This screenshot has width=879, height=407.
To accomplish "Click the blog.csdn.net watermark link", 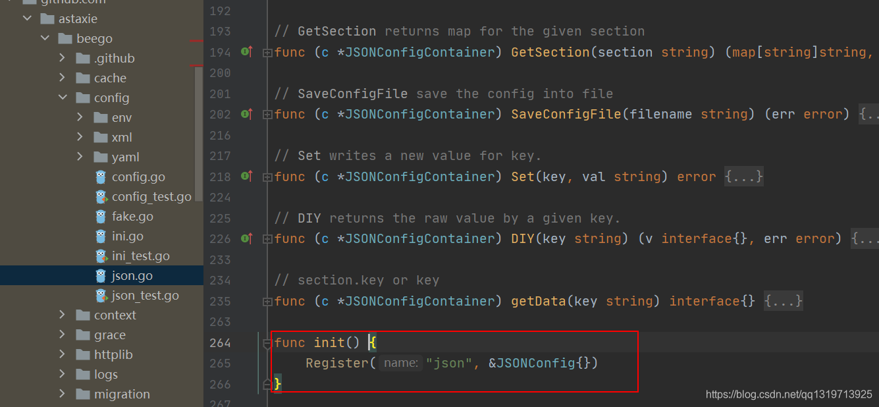I will click(x=789, y=394).
